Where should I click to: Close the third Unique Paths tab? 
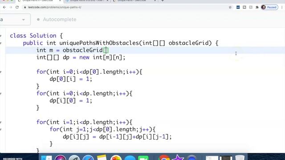coord(155,1)
